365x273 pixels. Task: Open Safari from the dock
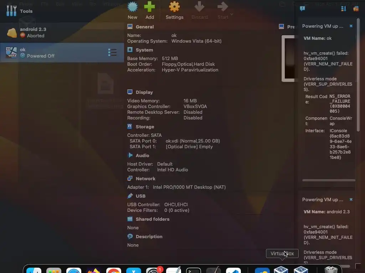(74, 271)
